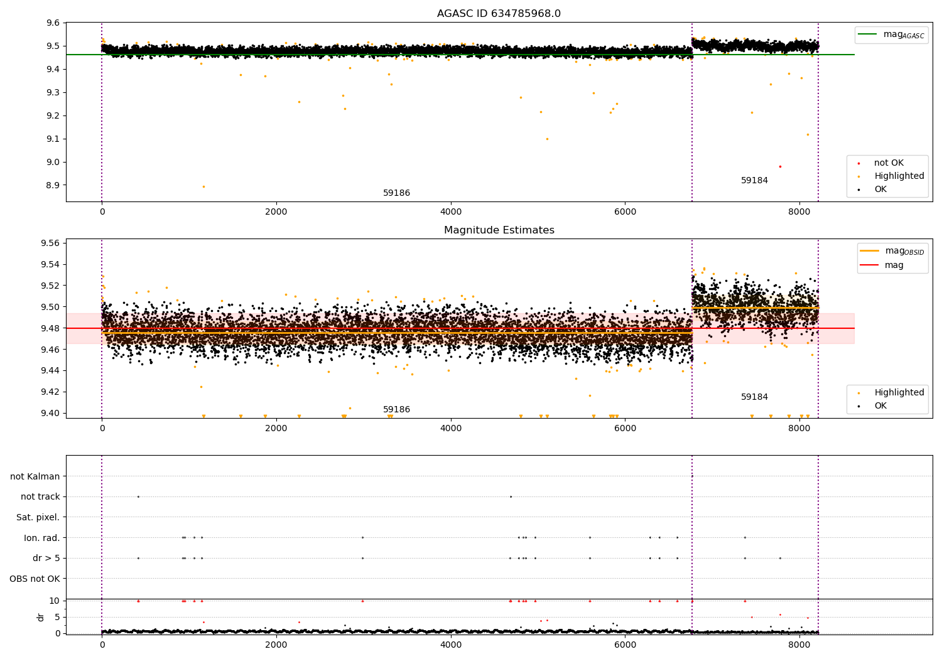Select the 59184 label in Magnitude Estimates plot
The image size is (942, 659).
(x=754, y=397)
